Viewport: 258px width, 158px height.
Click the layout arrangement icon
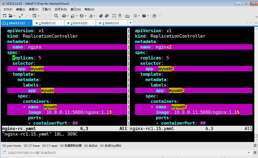click(144, 16)
